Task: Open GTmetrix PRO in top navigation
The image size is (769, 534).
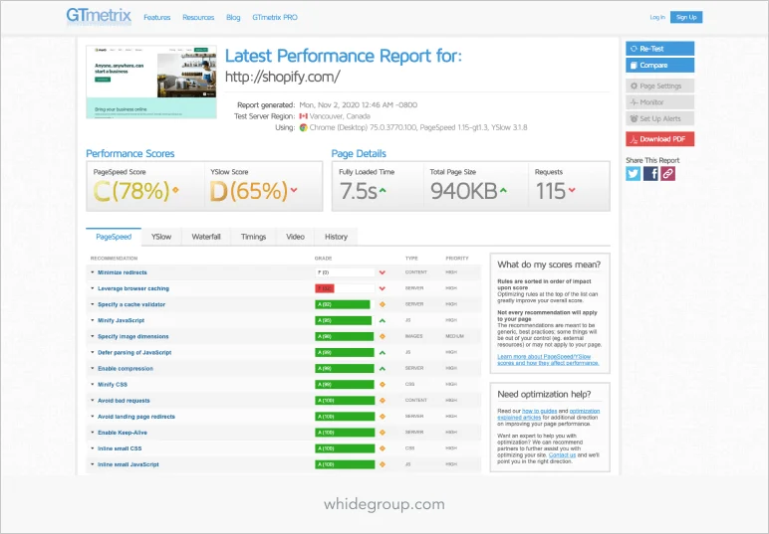Action: [x=275, y=18]
